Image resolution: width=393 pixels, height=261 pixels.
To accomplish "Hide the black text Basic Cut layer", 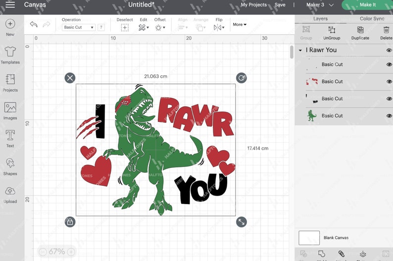I will tap(389, 99).
